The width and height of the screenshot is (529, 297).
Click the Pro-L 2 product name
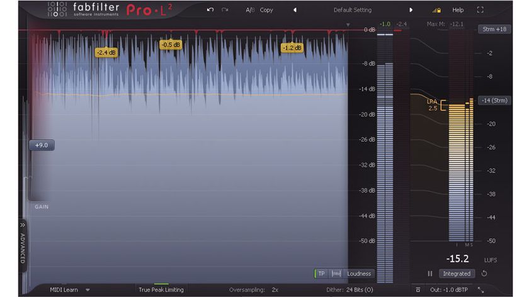tap(149, 10)
